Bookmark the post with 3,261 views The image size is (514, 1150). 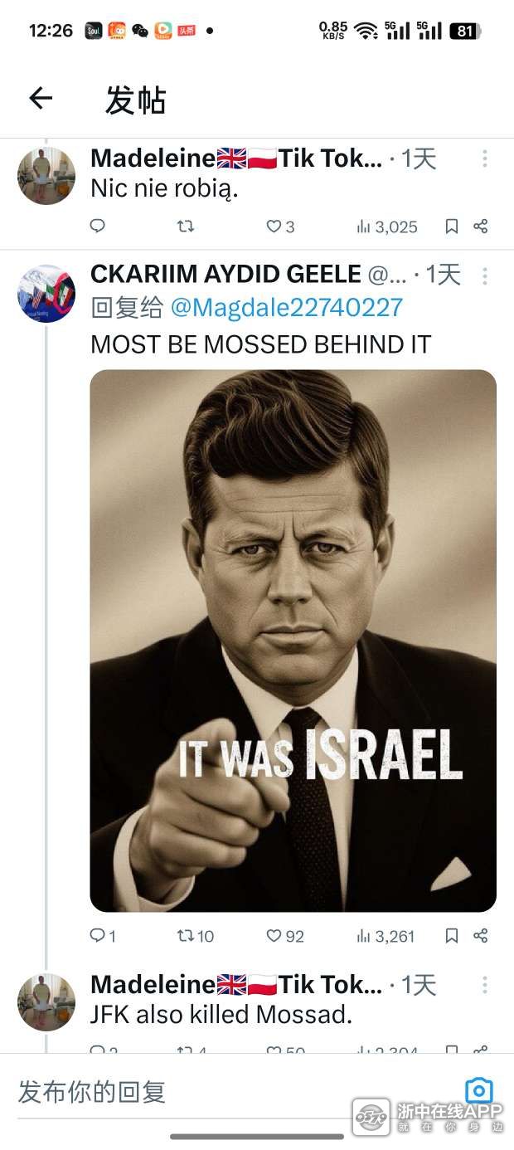tap(452, 935)
